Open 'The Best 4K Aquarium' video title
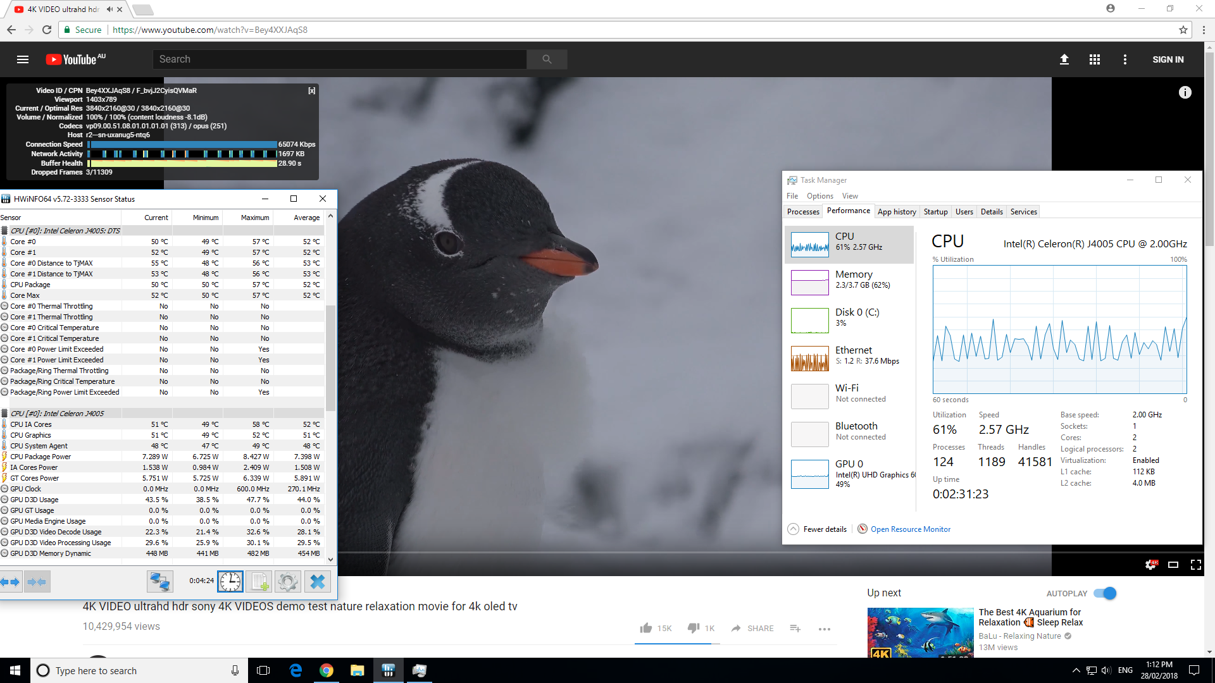Viewport: 1215px width, 683px height. point(1030,617)
